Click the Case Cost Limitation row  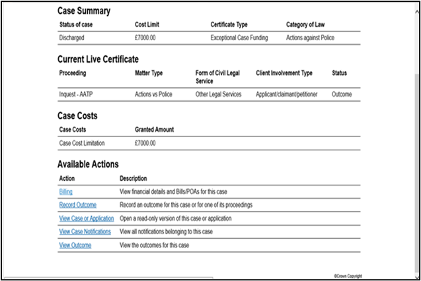click(82, 143)
